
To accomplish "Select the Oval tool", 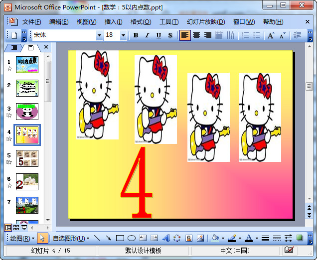I will pos(132,238).
